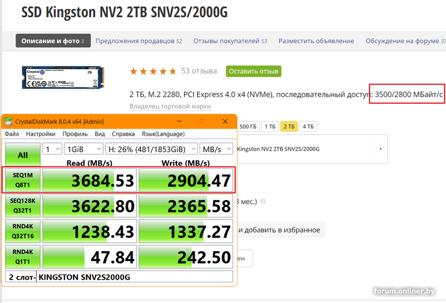Open the drive selector showing H: 26%
Viewport: 446px width, 303px height.
coord(151,149)
